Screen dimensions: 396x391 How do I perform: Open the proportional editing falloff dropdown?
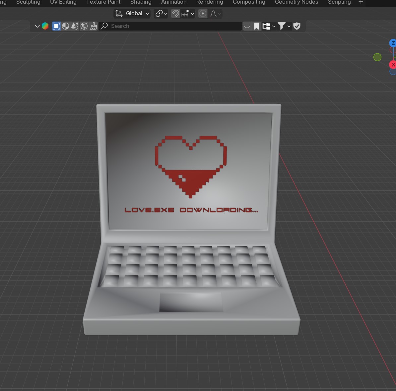tap(216, 13)
